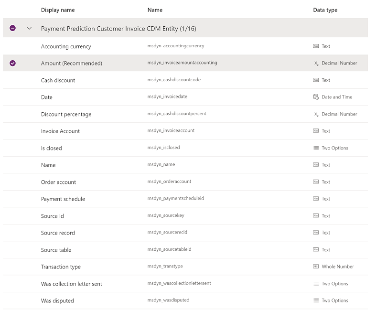Screen dimensions: 376x310
Task: Click the Date and Time calendar icon
Action: click(x=316, y=97)
